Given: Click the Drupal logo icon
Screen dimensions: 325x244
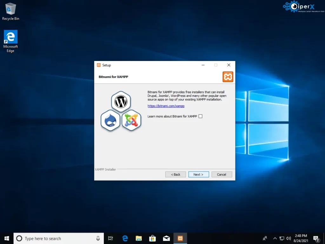Looking at the screenshot, I should click(x=110, y=121).
